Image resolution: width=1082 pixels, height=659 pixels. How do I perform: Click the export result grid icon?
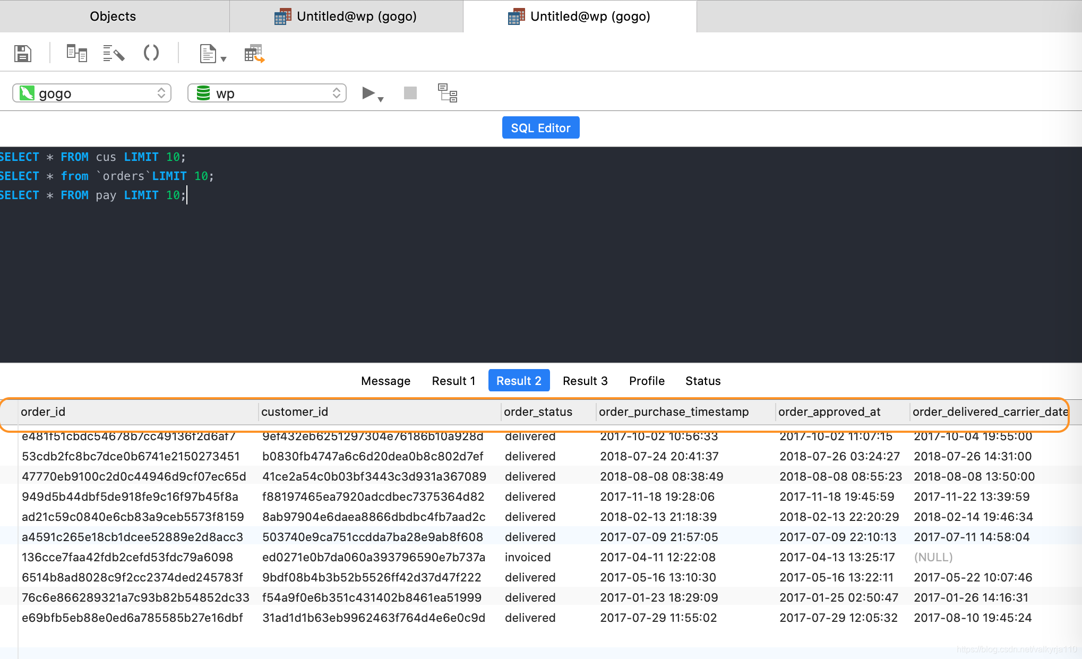pyautogui.click(x=254, y=53)
